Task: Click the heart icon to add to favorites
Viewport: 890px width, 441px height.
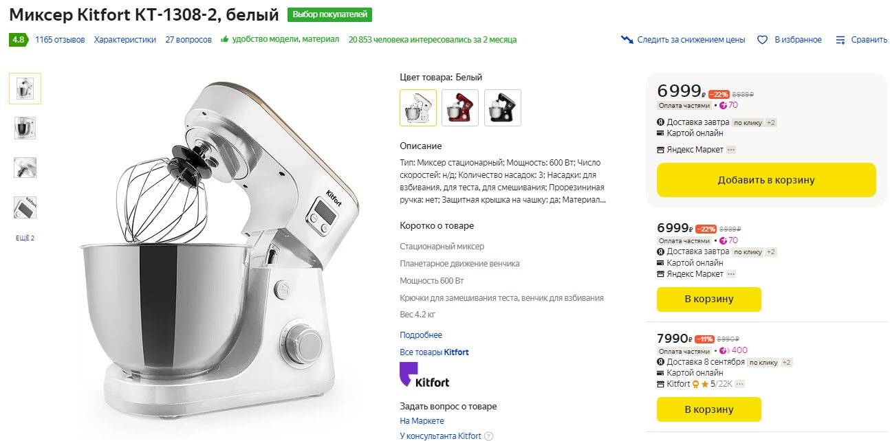Action: 762,40
